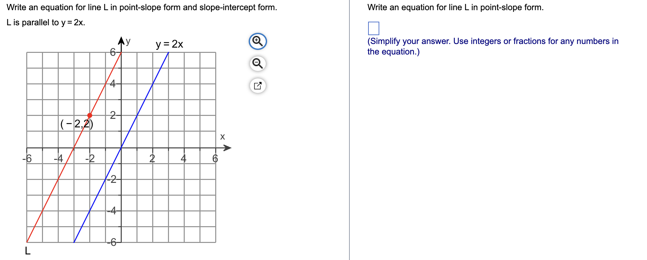Click the answer entry box for point-slope form
647x260 pixels.
click(x=373, y=29)
